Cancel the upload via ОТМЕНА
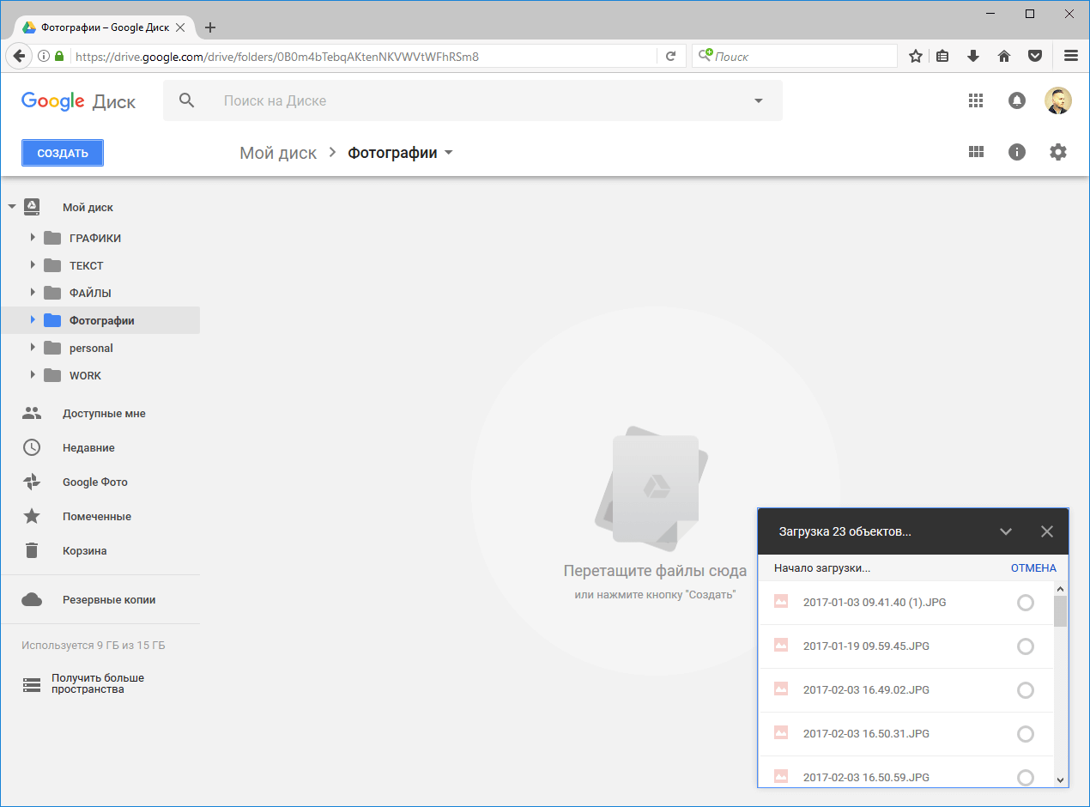Viewport: 1090px width, 807px height. tap(1033, 568)
